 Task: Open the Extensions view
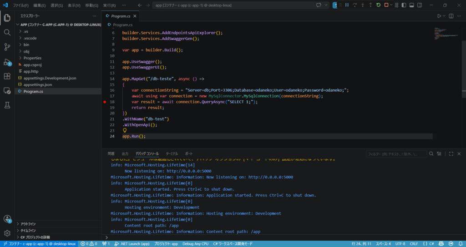[7, 76]
